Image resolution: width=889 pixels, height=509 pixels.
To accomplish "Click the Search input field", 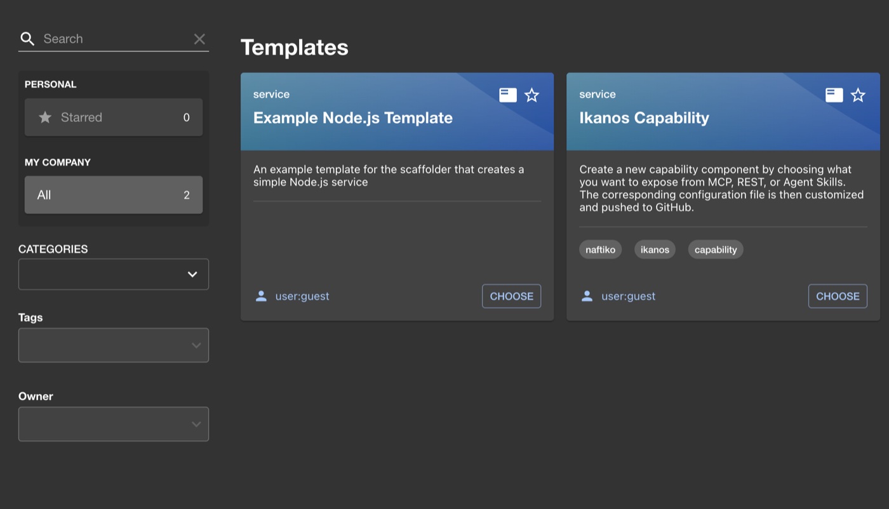I will 114,39.
